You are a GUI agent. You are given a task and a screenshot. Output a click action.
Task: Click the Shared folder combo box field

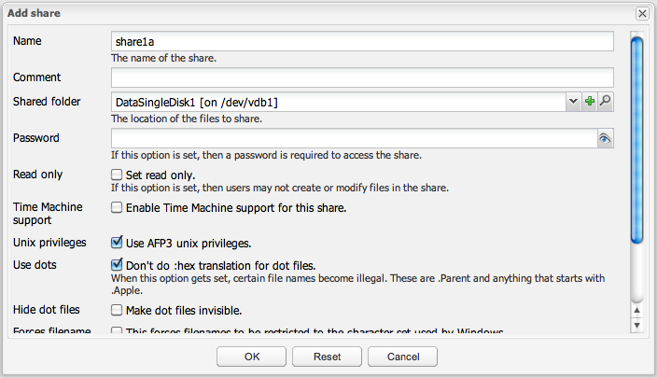(338, 102)
